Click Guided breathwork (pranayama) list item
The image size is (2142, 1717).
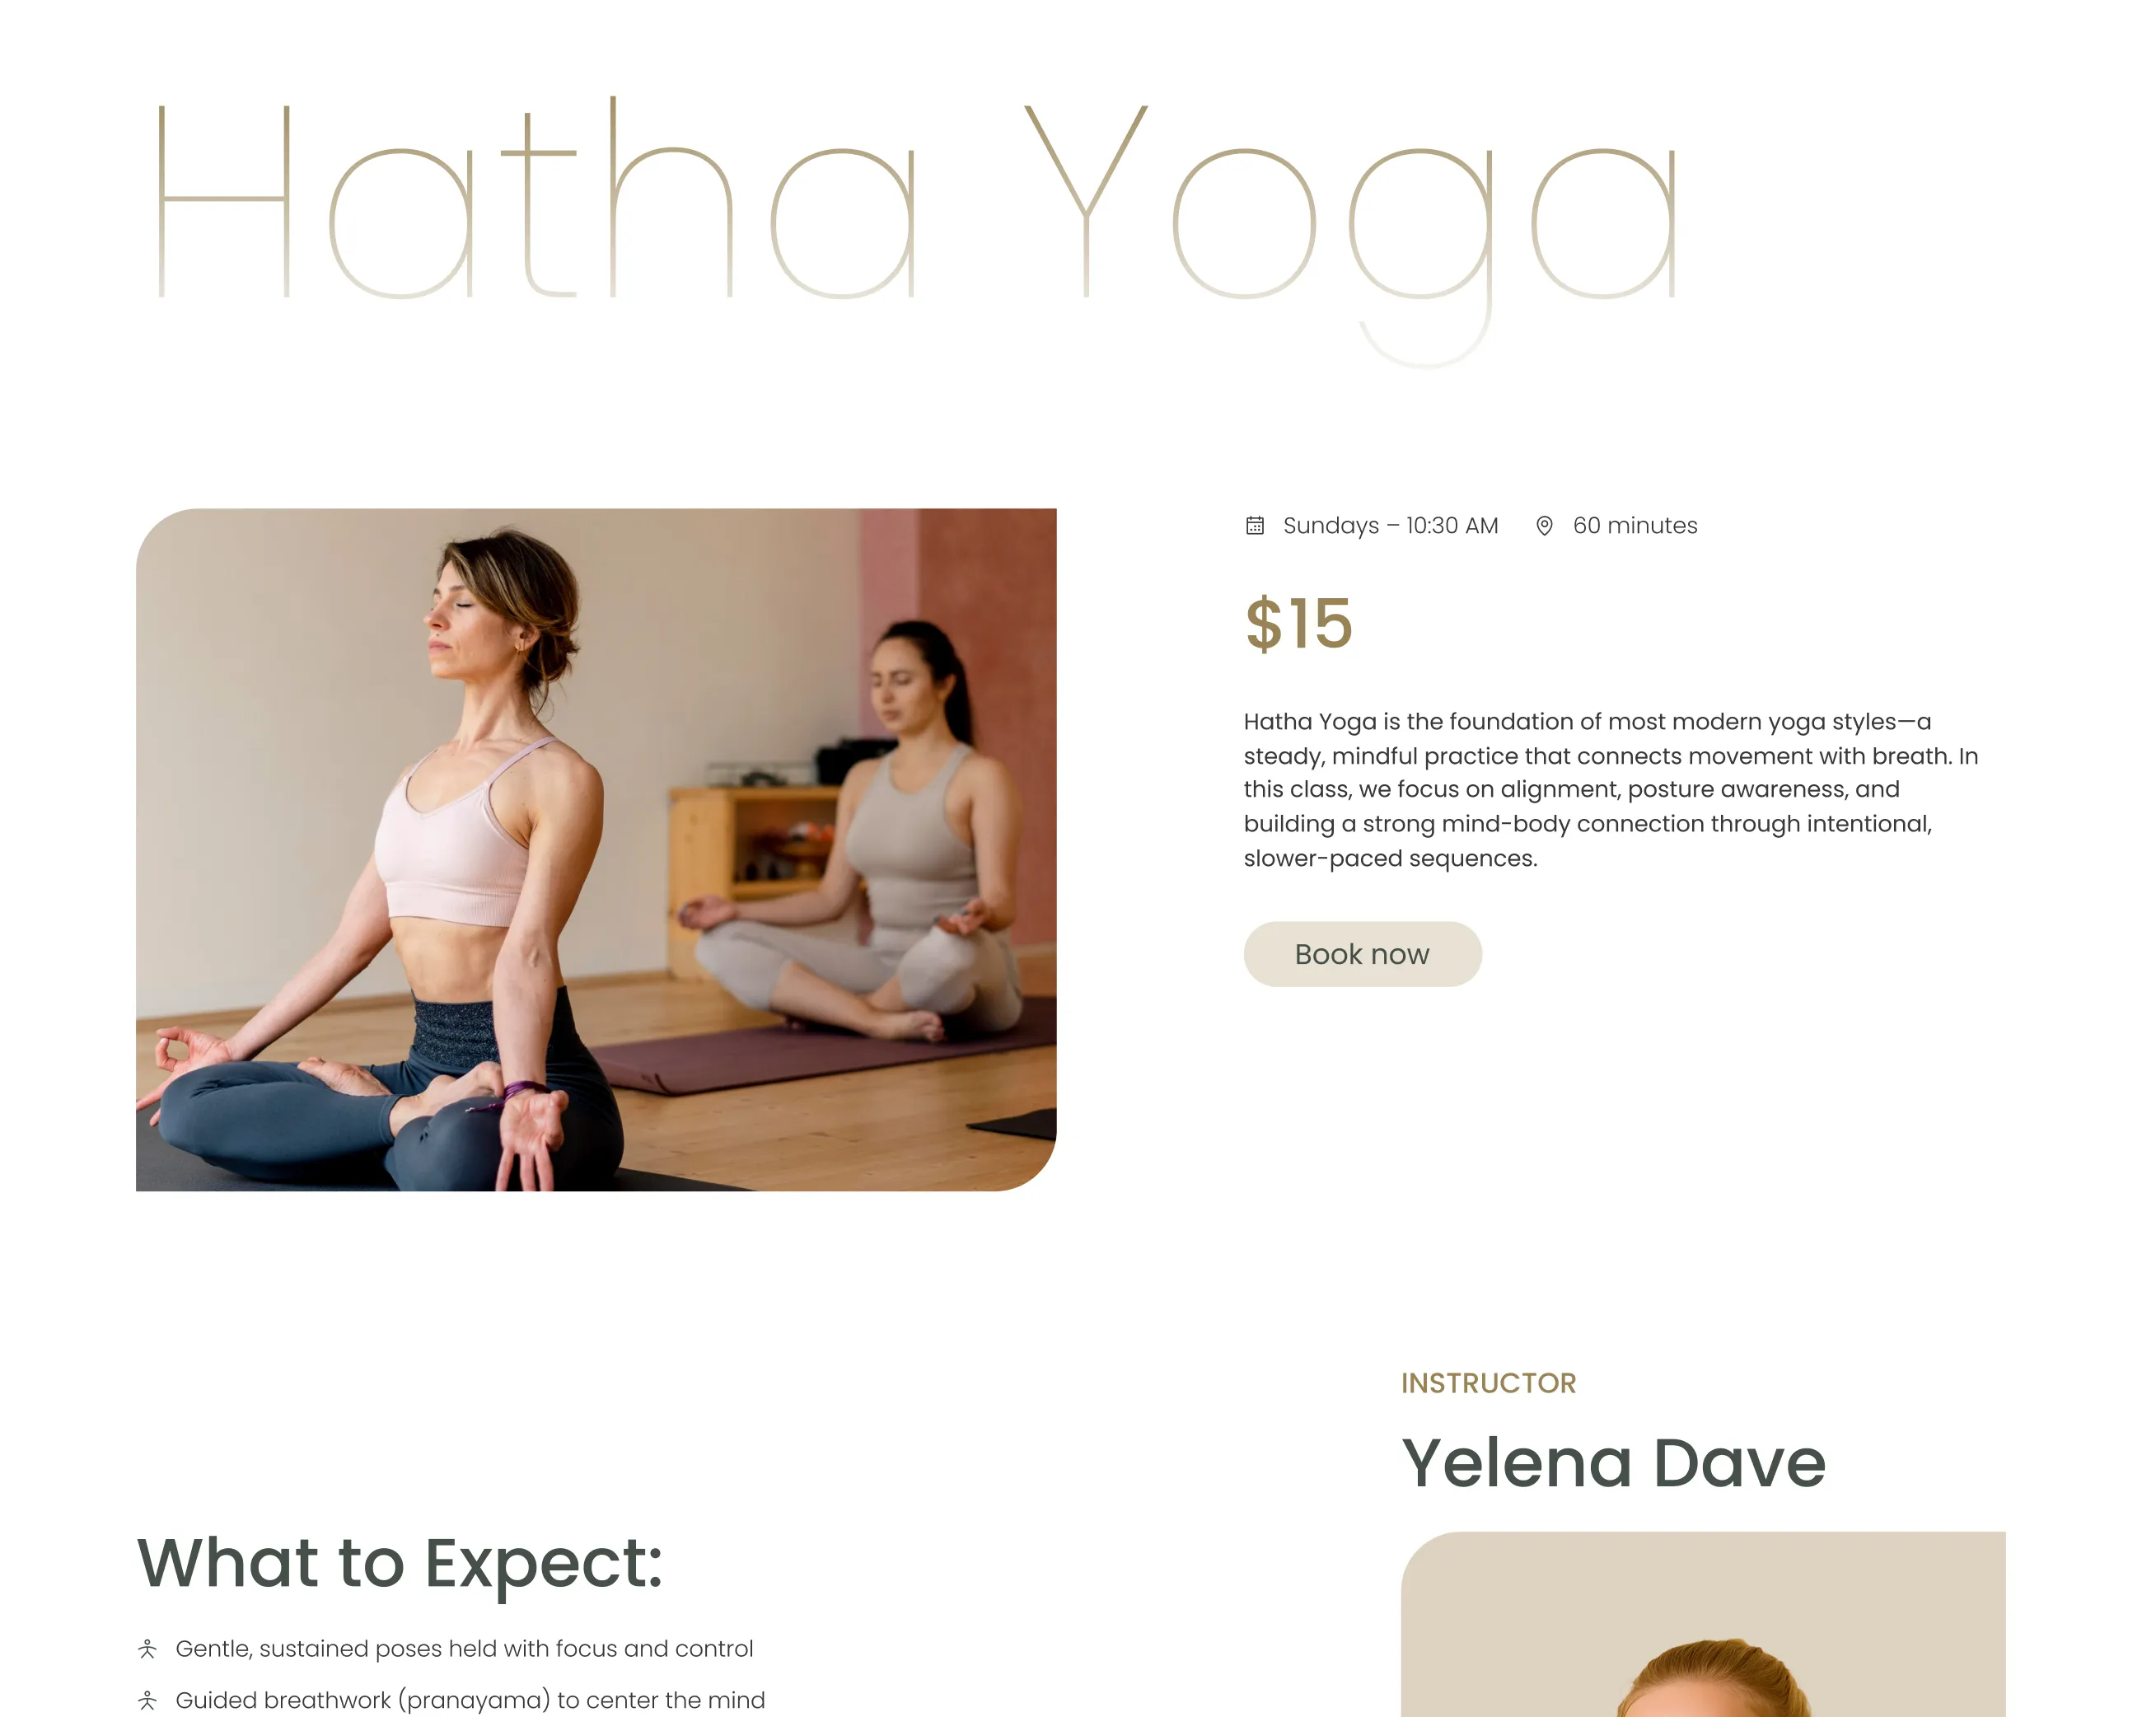(x=470, y=1701)
